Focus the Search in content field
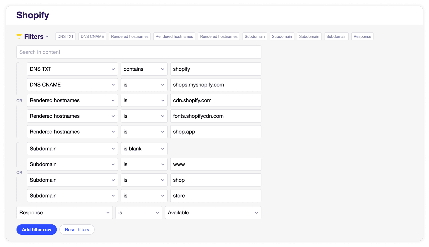 point(139,52)
